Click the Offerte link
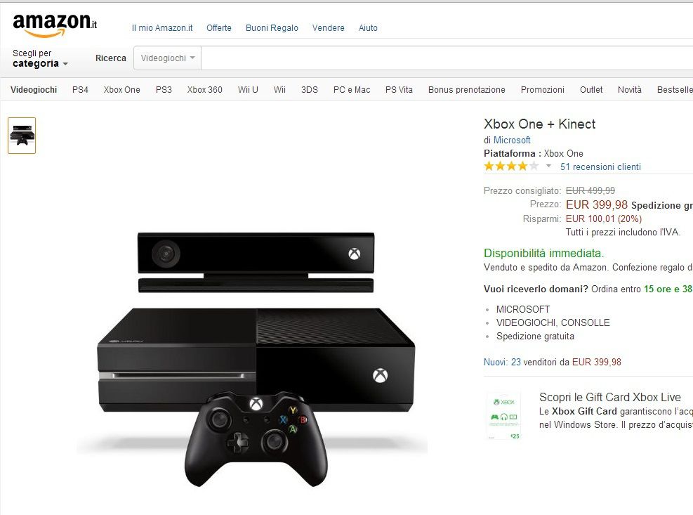693x515 pixels. 219,28
